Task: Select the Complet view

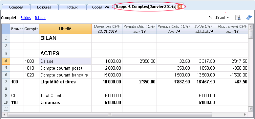Action: click(9, 18)
